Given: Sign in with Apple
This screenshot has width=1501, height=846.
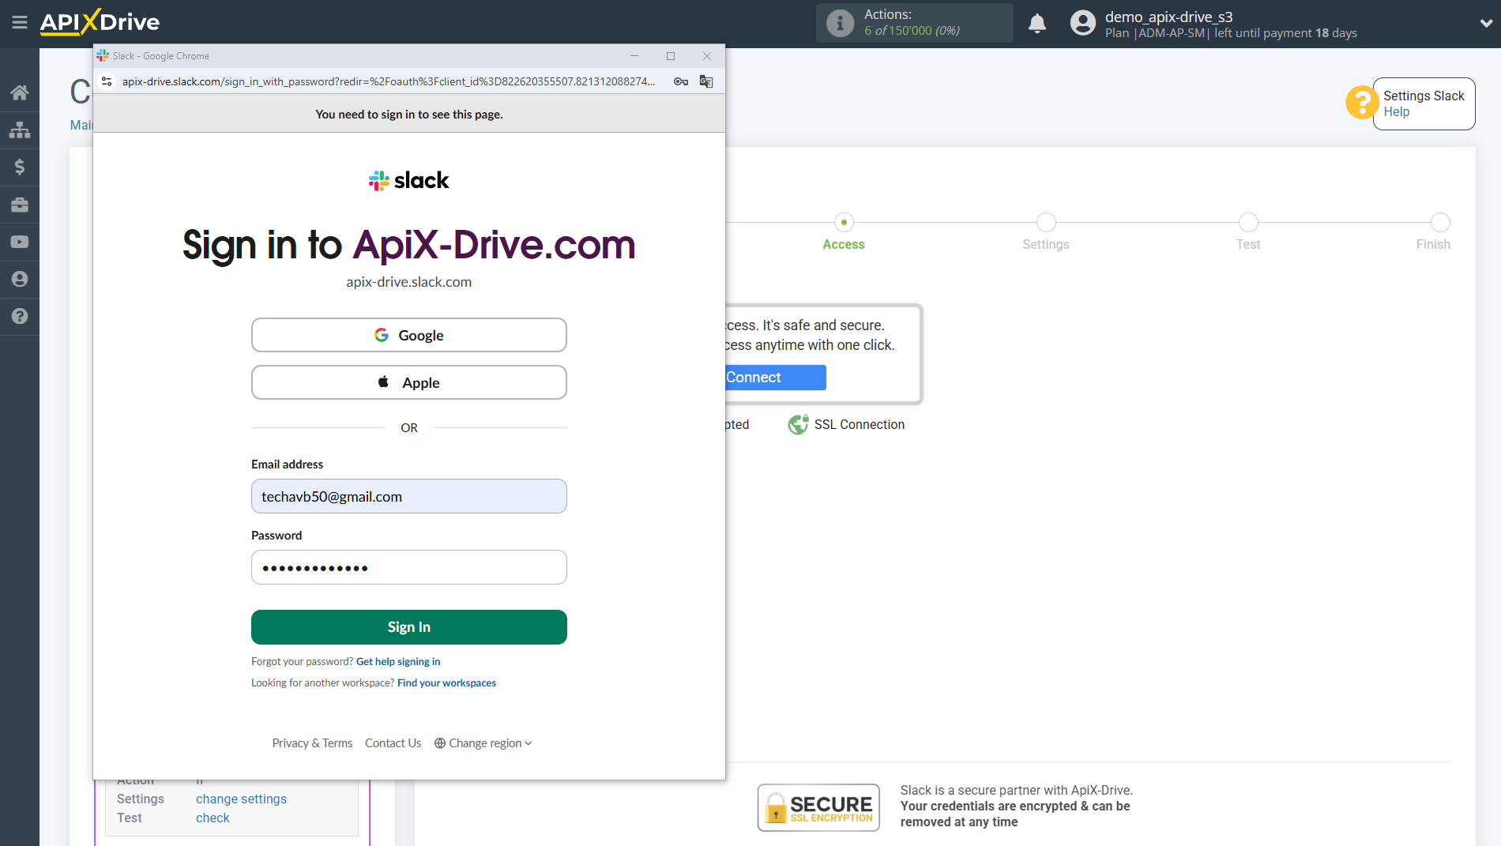Looking at the screenshot, I should tap(408, 382).
